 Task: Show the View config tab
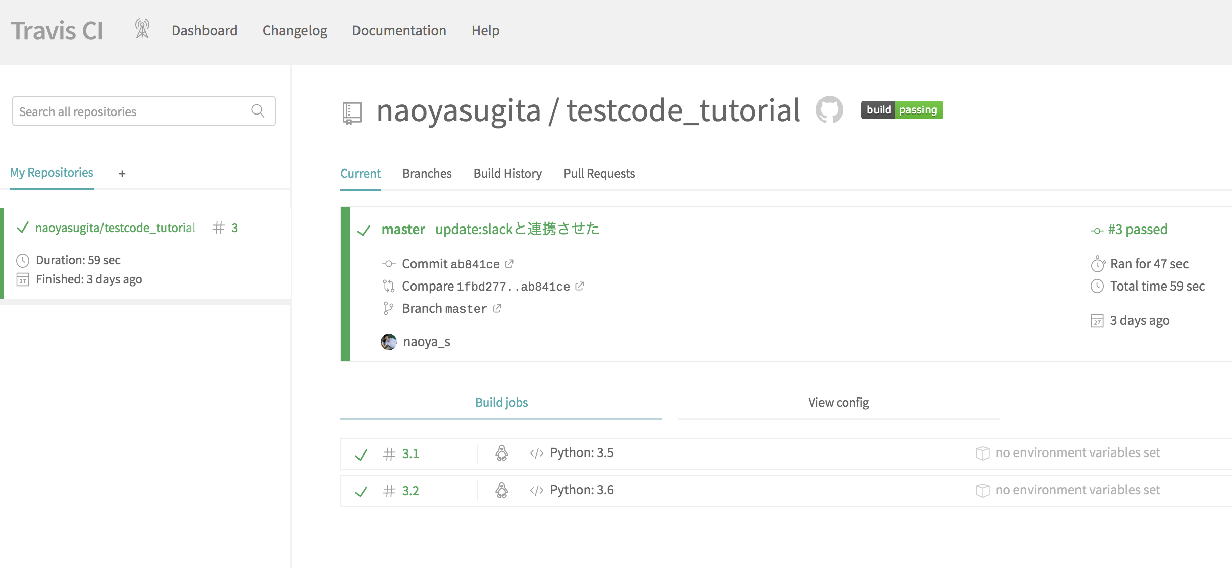point(838,403)
